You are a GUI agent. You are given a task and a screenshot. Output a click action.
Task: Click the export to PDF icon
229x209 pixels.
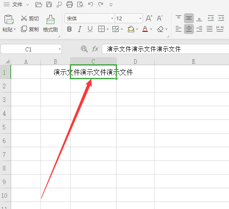click(59, 5)
